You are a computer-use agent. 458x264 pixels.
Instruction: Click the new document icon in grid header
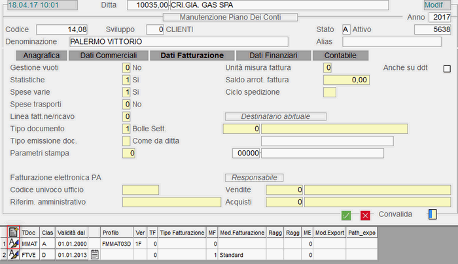coord(14,232)
